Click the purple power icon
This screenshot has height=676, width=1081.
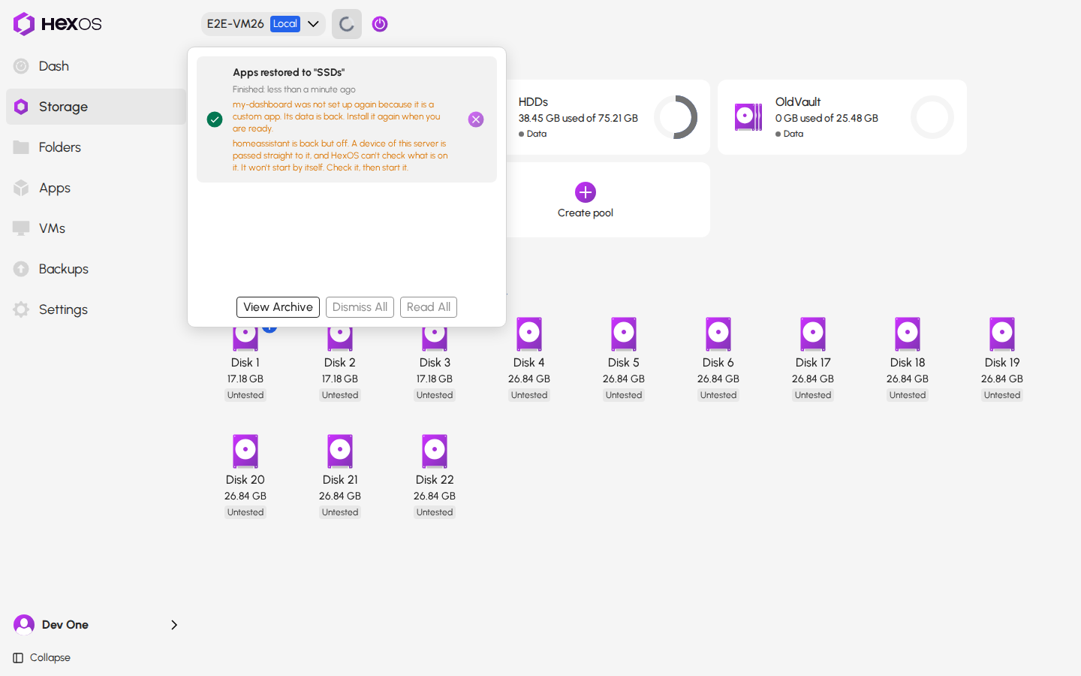pyautogui.click(x=380, y=24)
